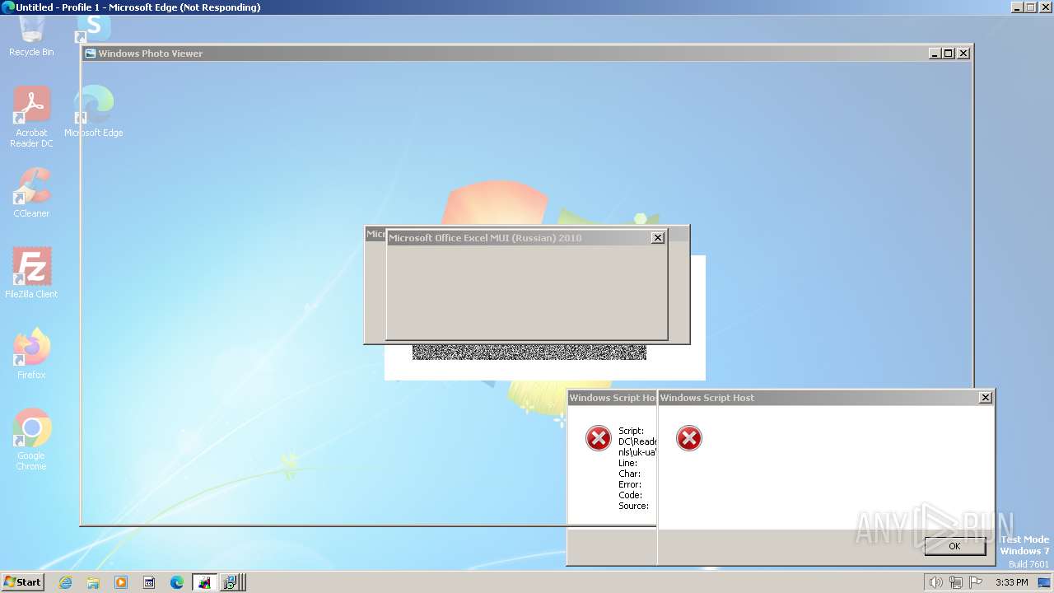This screenshot has height=593, width=1054.
Task: Click the noisy progress bar under Excel dialog
Action: (x=529, y=353)
